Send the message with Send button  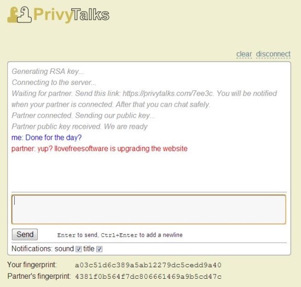tap(25, 234)
